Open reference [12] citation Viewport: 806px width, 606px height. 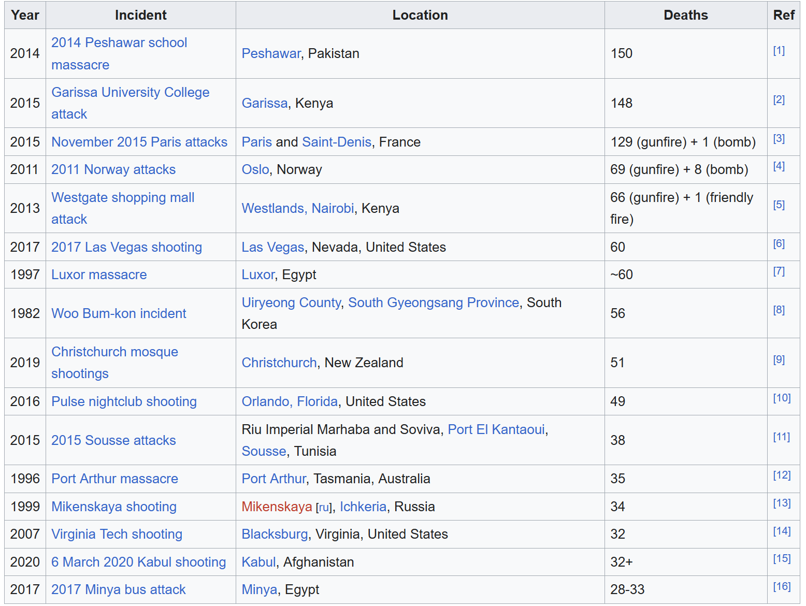[x=782, y=475]
